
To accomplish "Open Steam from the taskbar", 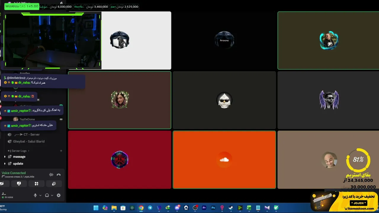I will (x=231, y=208).
